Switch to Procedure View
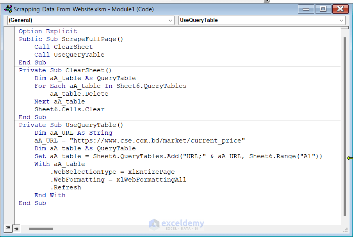Image resolution: width=353 pixels, height=237 pixels. tap(8, 228)
